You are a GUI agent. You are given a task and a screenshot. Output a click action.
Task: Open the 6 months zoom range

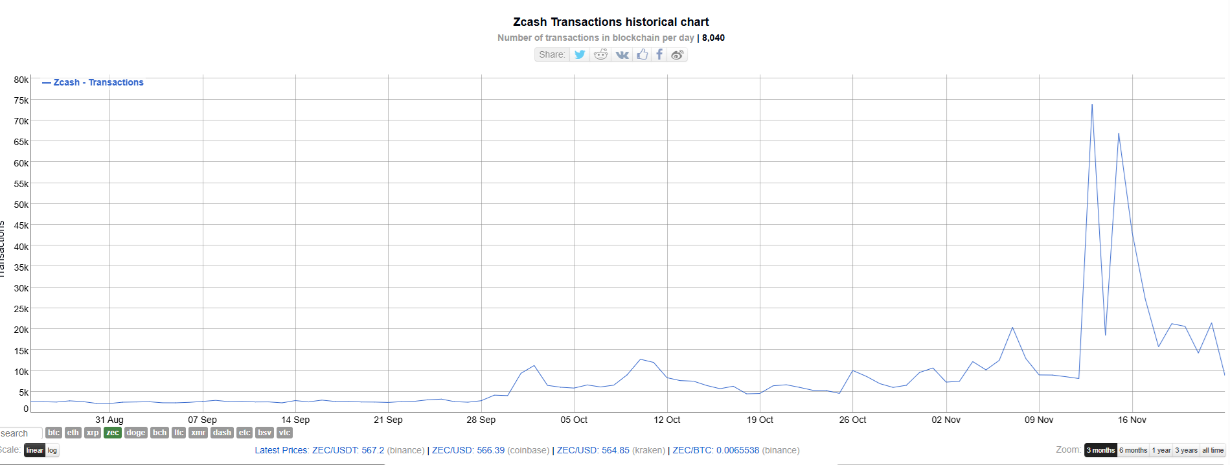[x=1133, y=450]
